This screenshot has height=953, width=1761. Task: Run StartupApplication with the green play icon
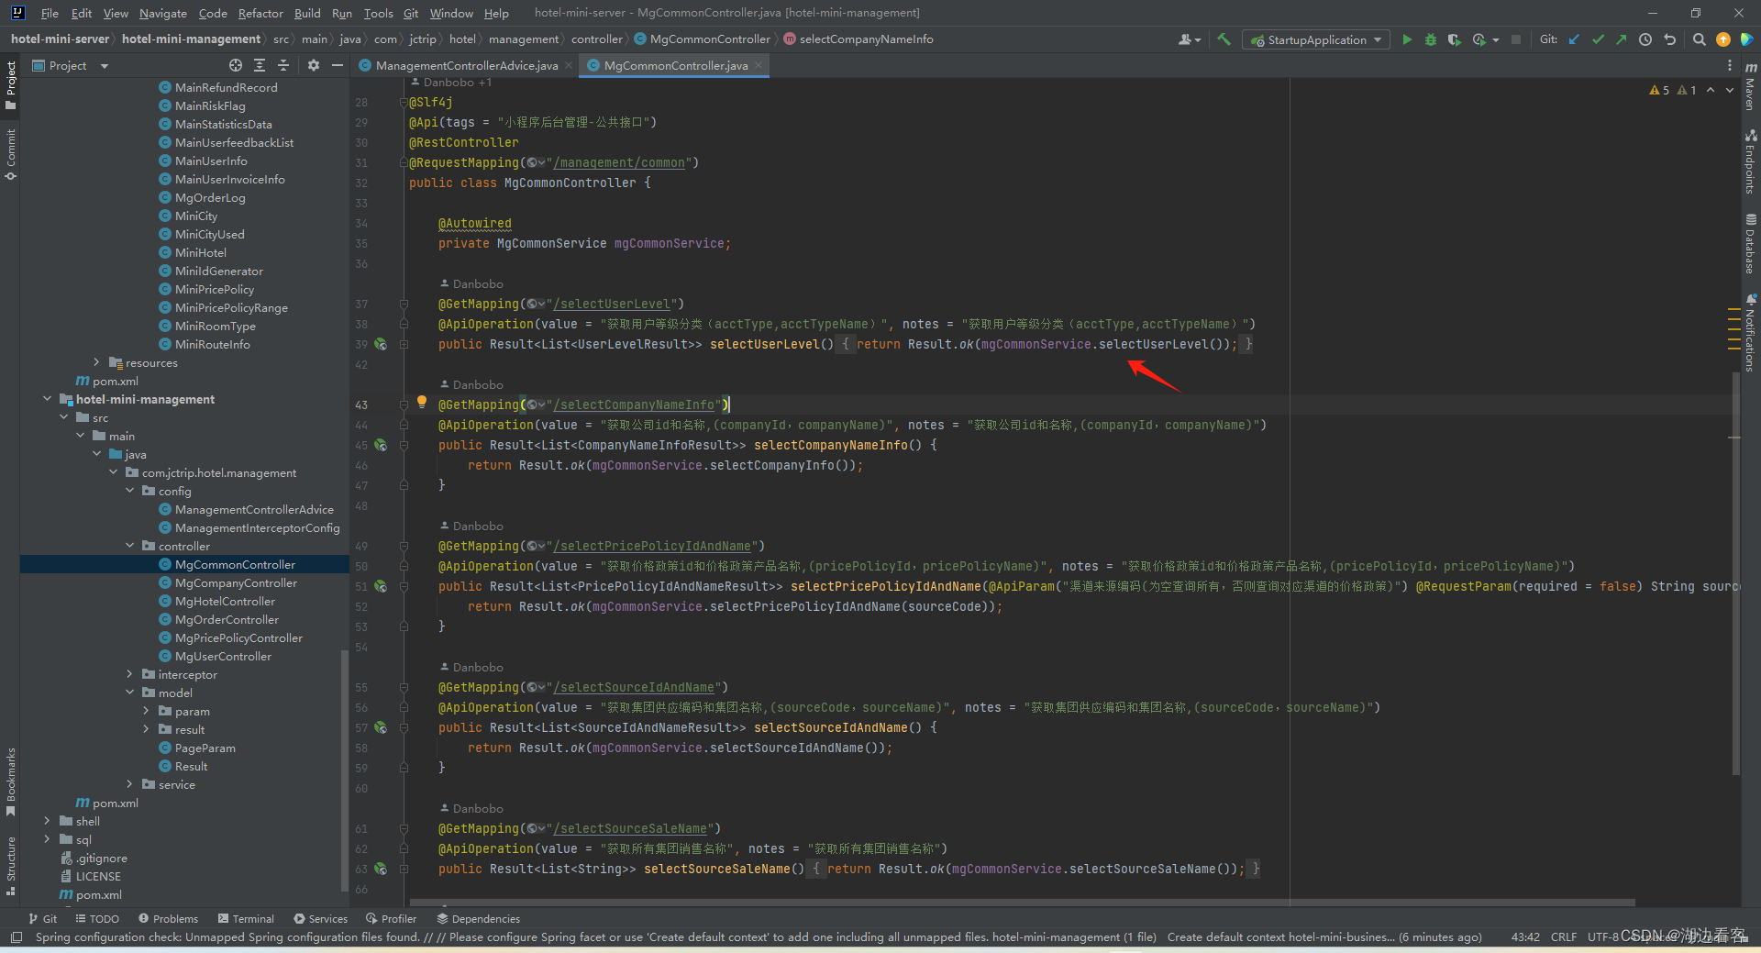(1407, 39)
